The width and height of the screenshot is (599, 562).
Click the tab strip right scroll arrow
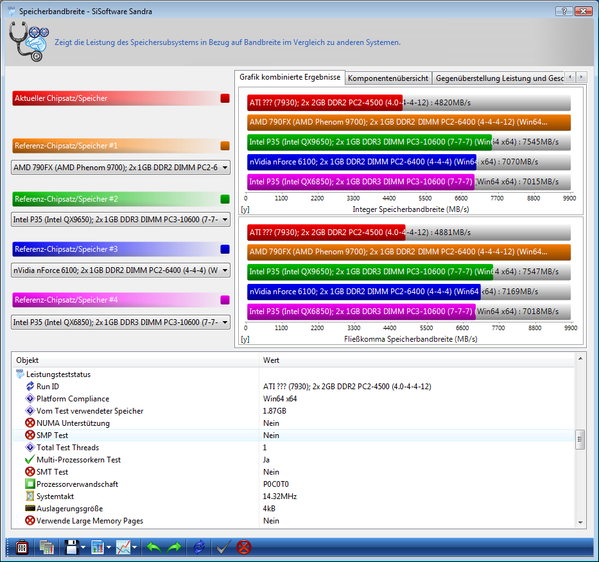(582, 77)
